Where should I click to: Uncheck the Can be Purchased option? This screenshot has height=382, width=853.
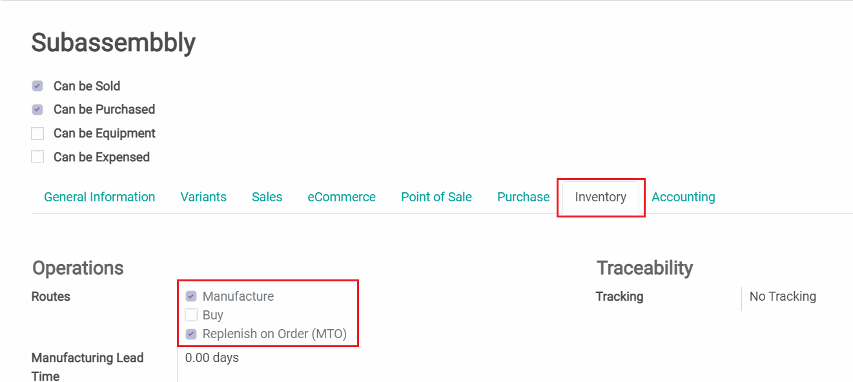pos(37,110)
